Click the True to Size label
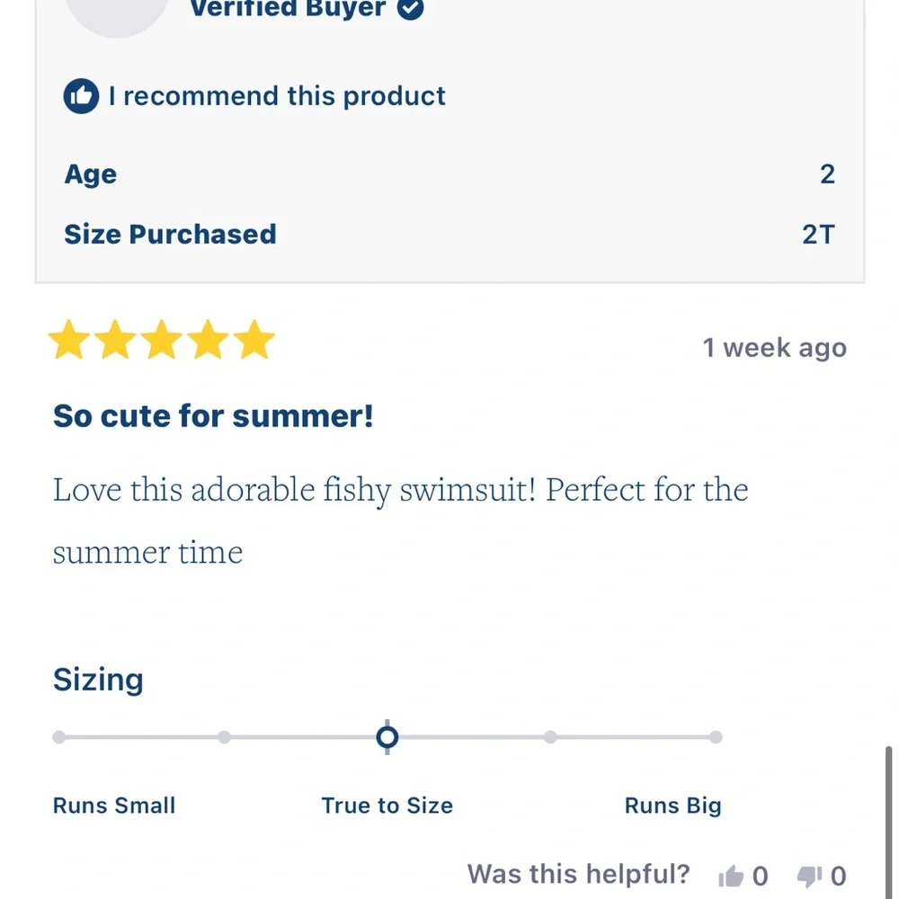This screenshot has width=899, height=899. (x=387, y=806)
